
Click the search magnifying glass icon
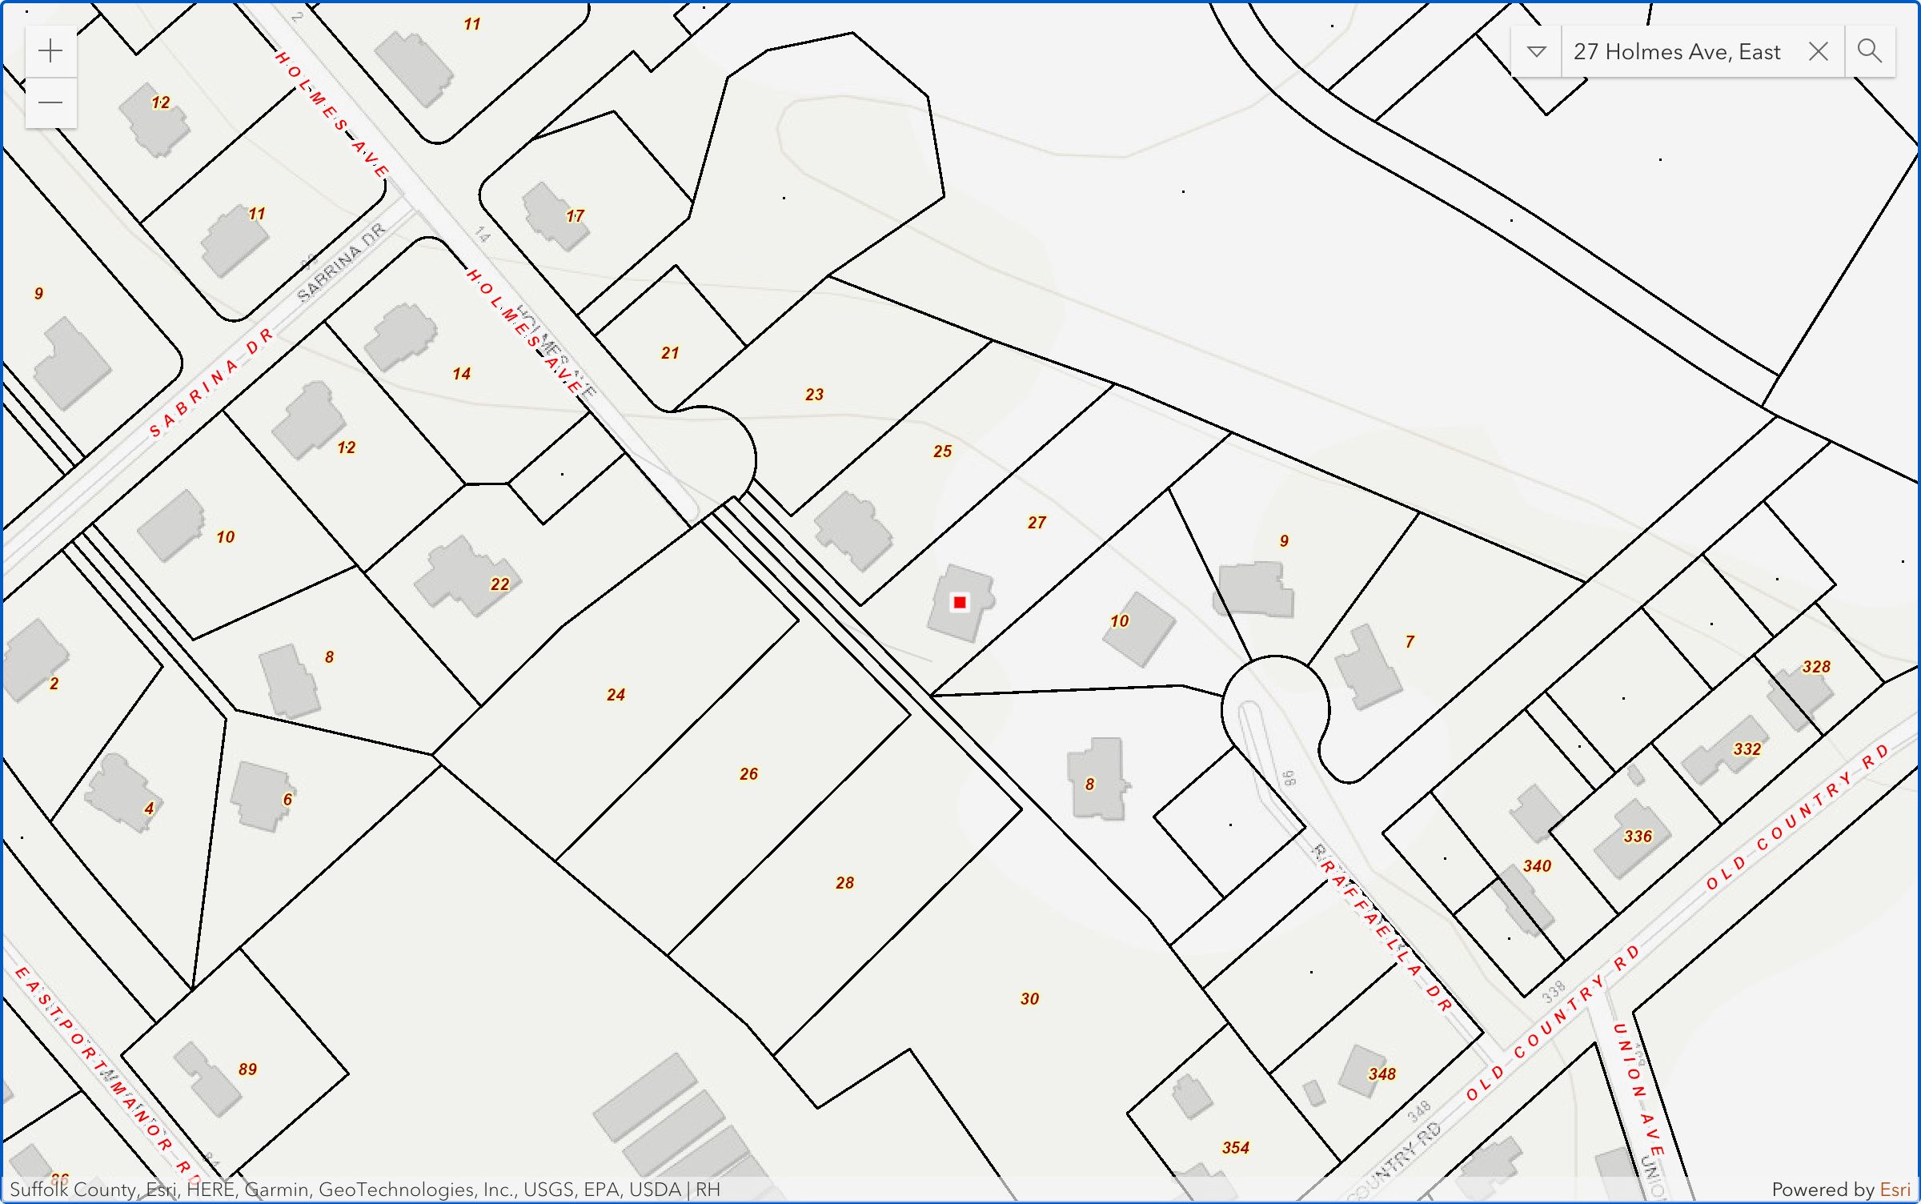(x=1869, y=51)
